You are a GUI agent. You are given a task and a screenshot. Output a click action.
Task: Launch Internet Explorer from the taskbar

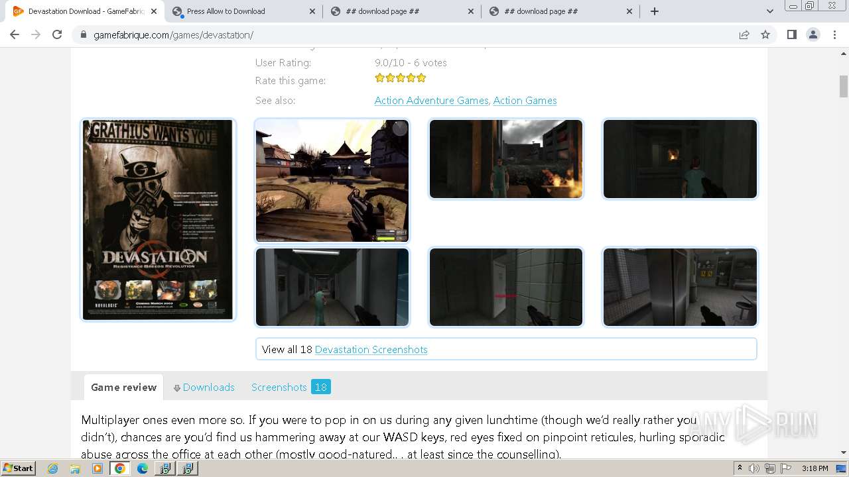tap(53, 468)
